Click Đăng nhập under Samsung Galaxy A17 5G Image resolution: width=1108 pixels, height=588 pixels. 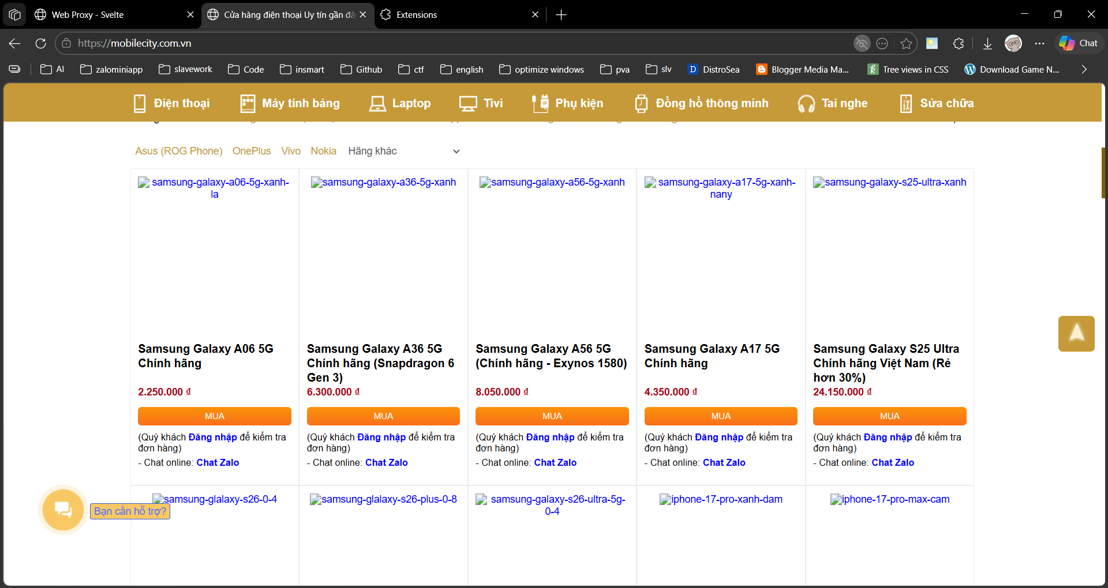[x=719, y=437]
